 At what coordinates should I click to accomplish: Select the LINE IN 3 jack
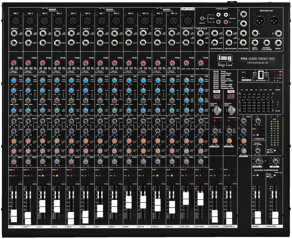click(x=43, y=34)
